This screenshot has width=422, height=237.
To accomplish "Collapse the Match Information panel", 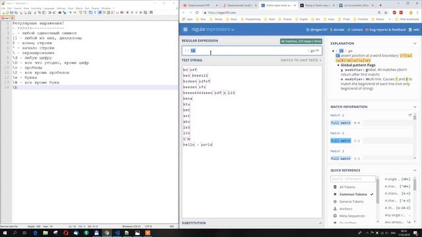I will tap(415, 107).
